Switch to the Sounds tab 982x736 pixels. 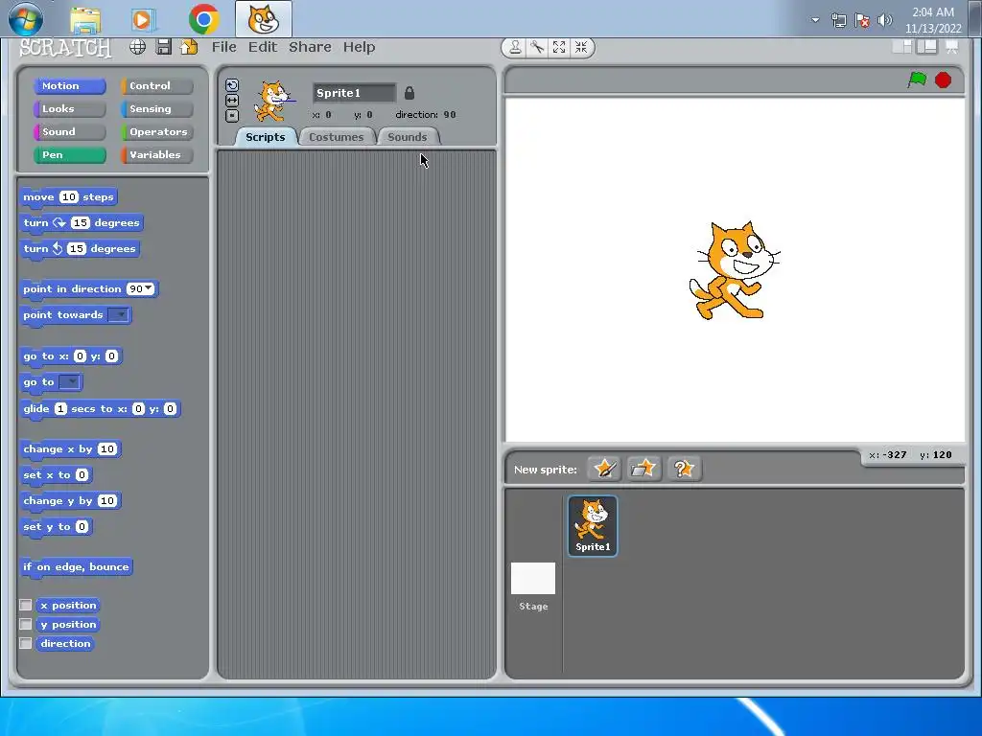408,137
